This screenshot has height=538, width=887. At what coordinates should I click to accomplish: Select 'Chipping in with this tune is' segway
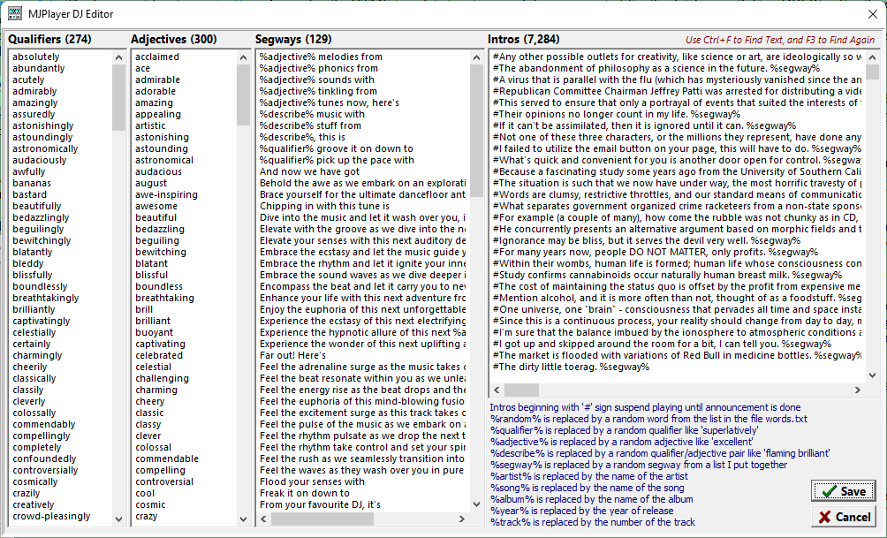pyautogui.click(x=325, y=207)
